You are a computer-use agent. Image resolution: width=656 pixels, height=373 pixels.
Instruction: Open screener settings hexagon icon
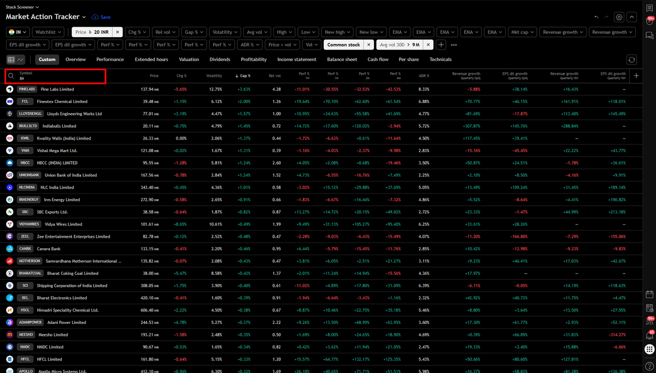(619, 17)
